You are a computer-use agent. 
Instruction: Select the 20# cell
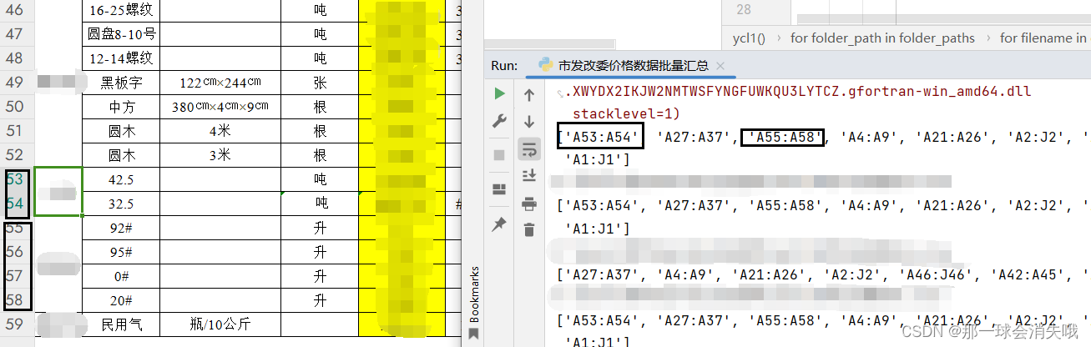(121, 300)
